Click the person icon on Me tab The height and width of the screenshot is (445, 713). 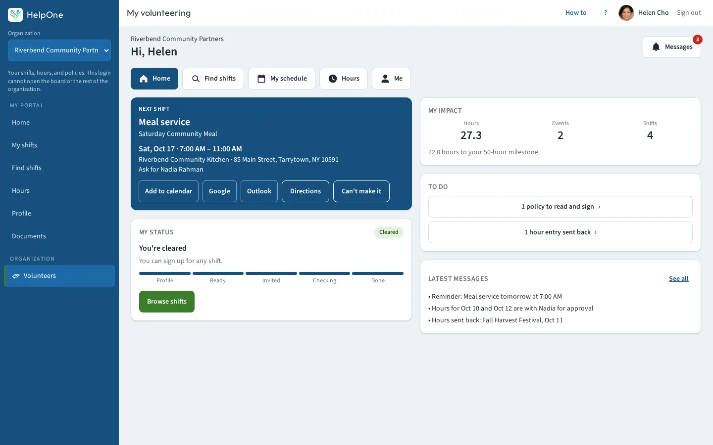(x=385, y=79)
